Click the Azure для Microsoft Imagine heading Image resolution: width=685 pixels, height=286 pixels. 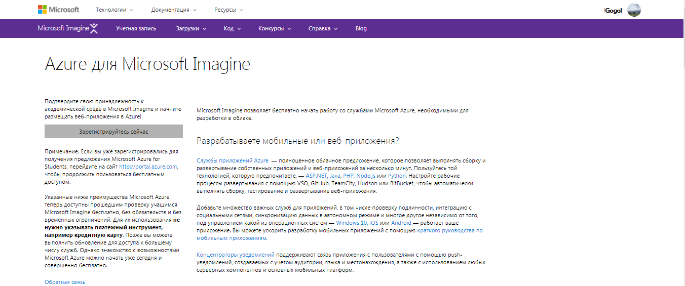pos(147,64)
